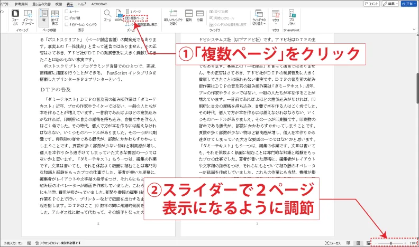This screenshot has height=247, width=419.
Task: Open the Editing (編集) mode dropdown
Action: 390,4
